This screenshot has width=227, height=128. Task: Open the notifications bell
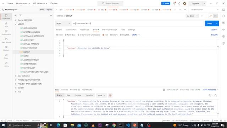(179, 3)
